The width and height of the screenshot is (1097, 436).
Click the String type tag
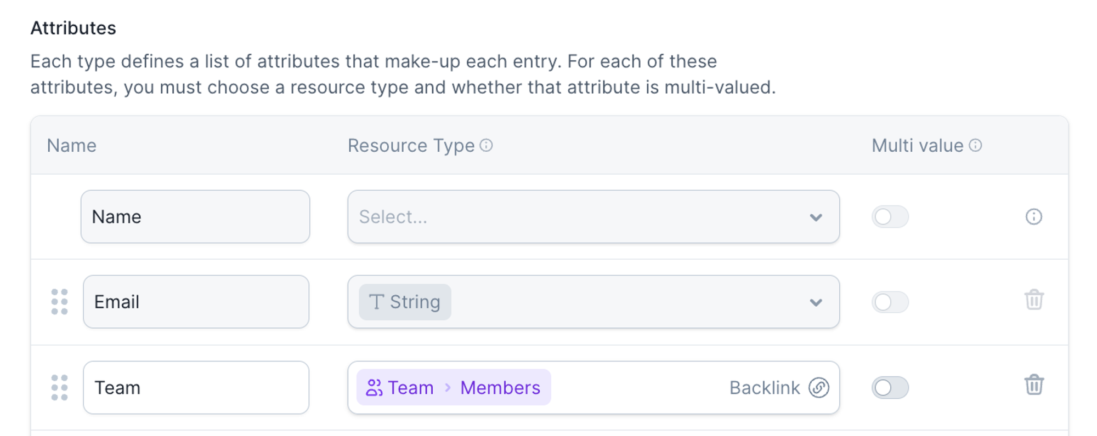pos(405,302)
